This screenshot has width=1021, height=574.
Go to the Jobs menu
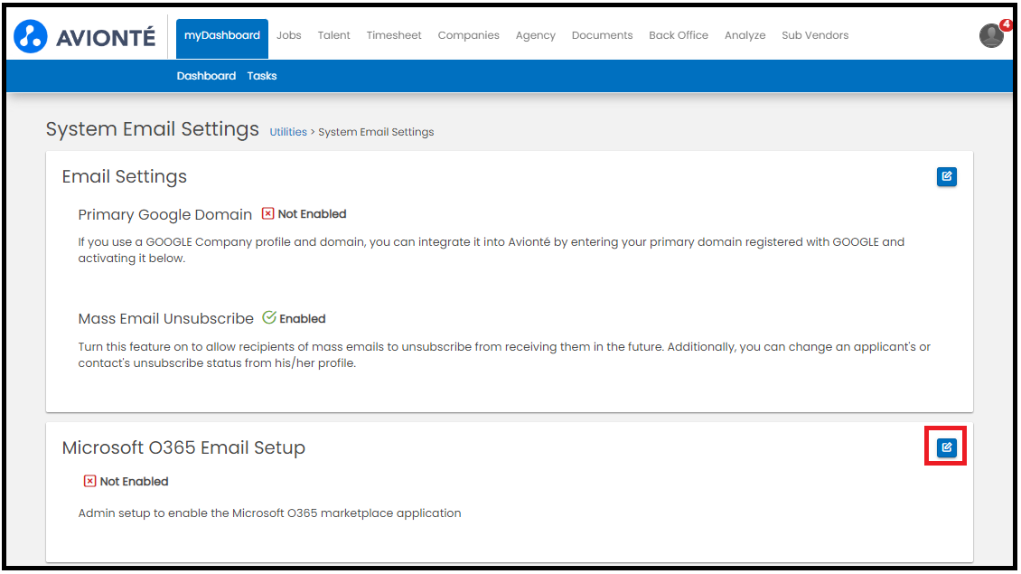288,35
